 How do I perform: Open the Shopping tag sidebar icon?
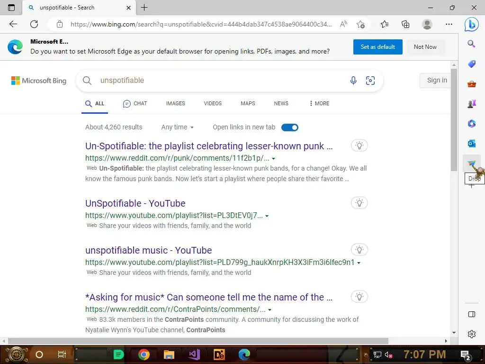coord(471,64)
